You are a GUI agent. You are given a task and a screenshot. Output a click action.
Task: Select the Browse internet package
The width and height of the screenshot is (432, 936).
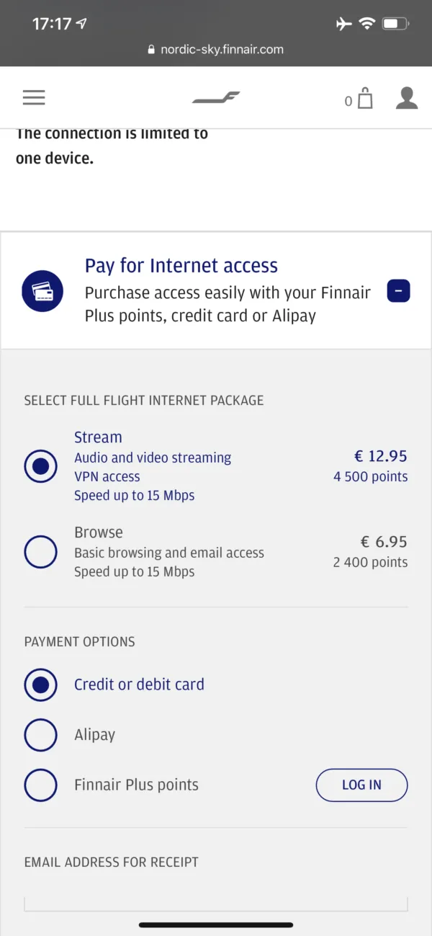click(x=40, y=551)
